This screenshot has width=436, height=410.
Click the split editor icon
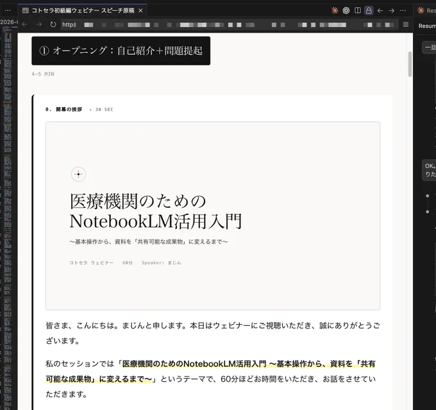[358, 10]
